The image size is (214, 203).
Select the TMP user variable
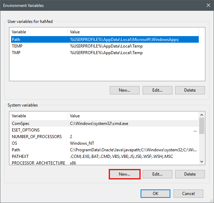(x=105, y=53)
